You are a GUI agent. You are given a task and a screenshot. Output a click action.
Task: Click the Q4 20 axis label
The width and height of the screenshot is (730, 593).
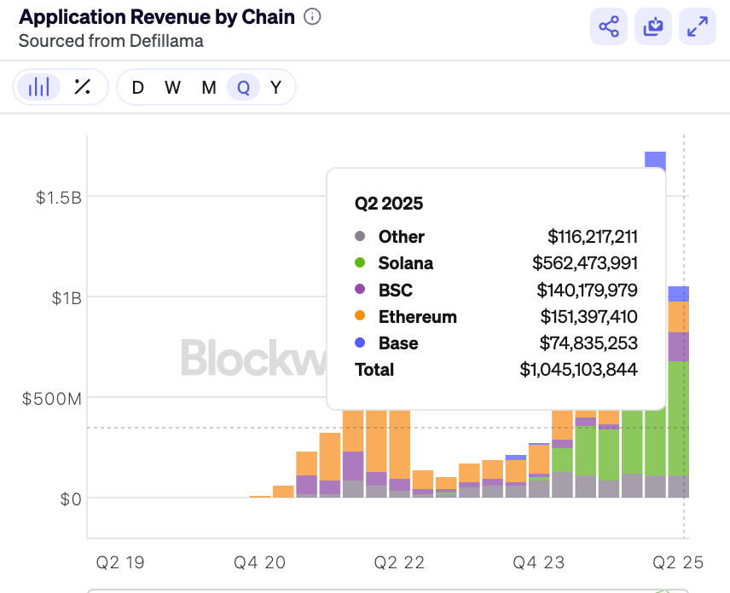click(259, 563)
